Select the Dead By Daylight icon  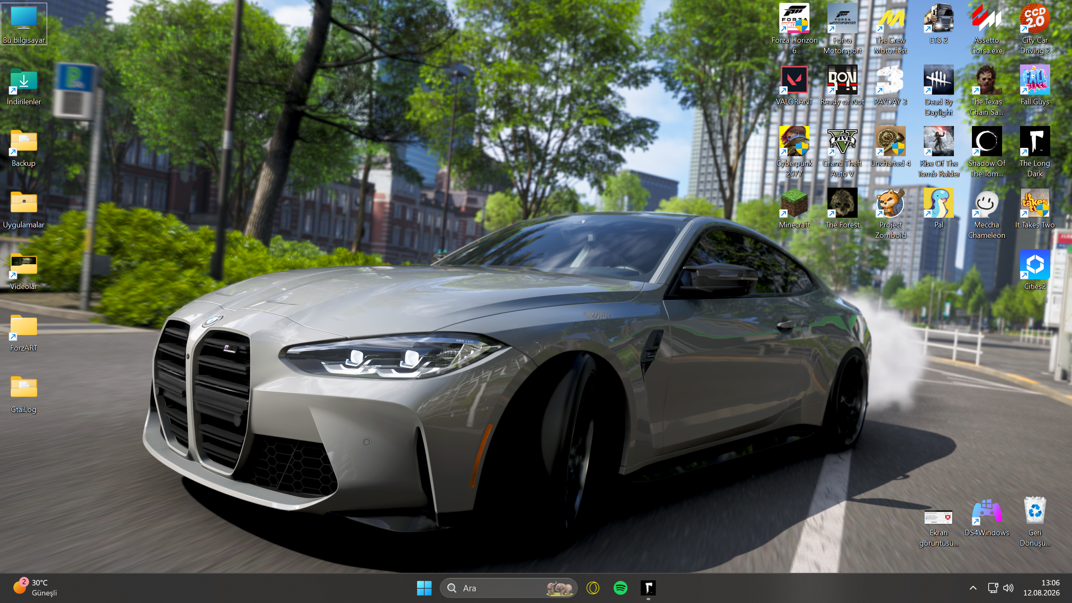[939, 91]
